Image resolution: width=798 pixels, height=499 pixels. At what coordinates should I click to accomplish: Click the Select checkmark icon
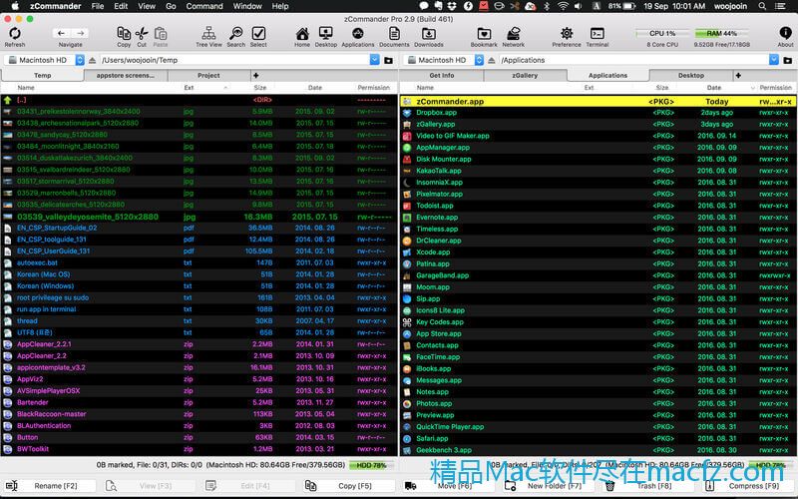(x=258, y=34)
